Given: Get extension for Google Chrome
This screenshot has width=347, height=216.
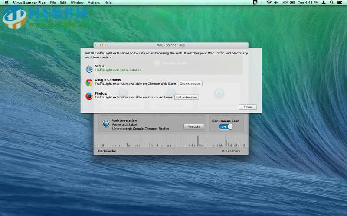Looking at the screenshot, I should [x=190, y=83].
